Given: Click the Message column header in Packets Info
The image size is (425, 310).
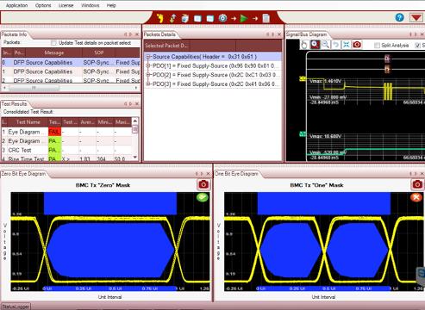Looking at the screenshot, I should [54, 53].
